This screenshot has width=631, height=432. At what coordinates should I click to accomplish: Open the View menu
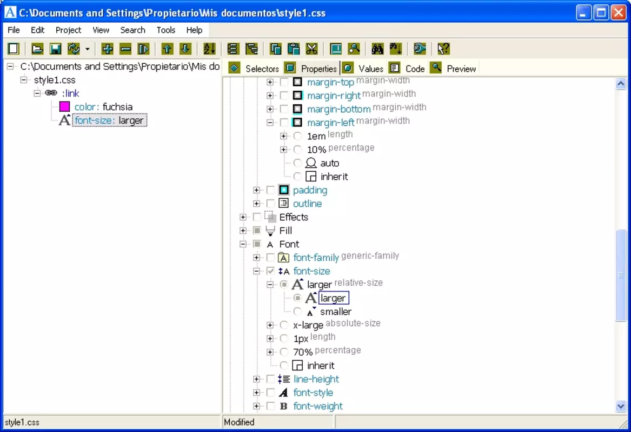[101, 30]
